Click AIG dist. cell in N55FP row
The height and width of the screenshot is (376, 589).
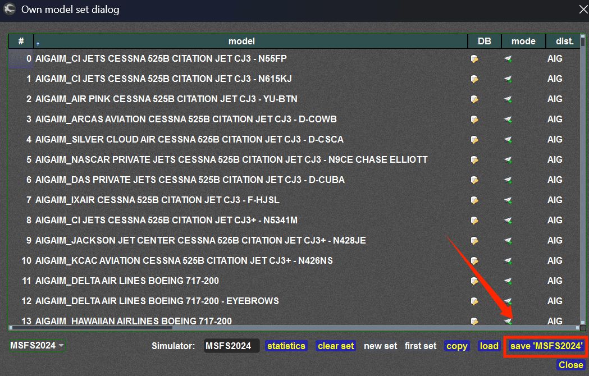(x=555, y=58)
